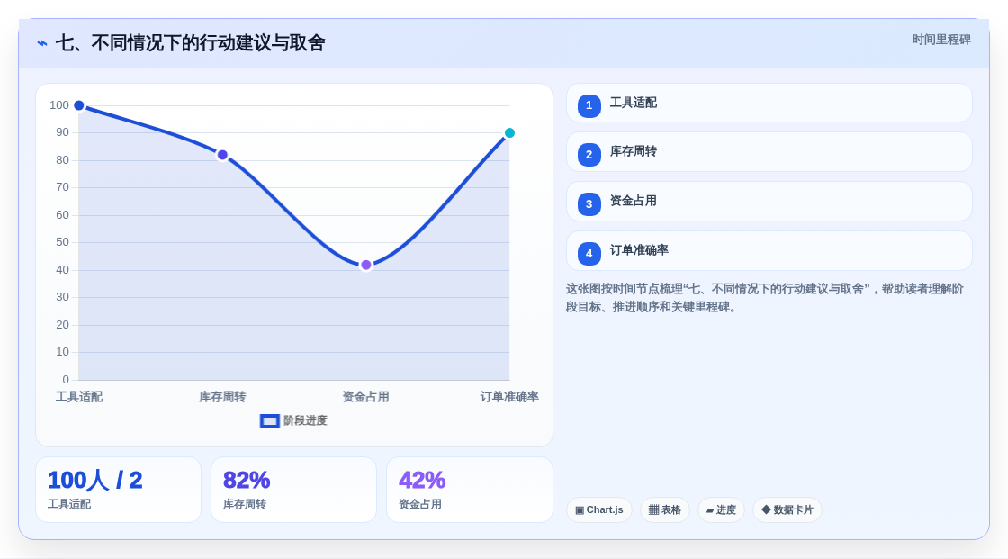Select the number 3 badge for 资金占用

point(589,204)
